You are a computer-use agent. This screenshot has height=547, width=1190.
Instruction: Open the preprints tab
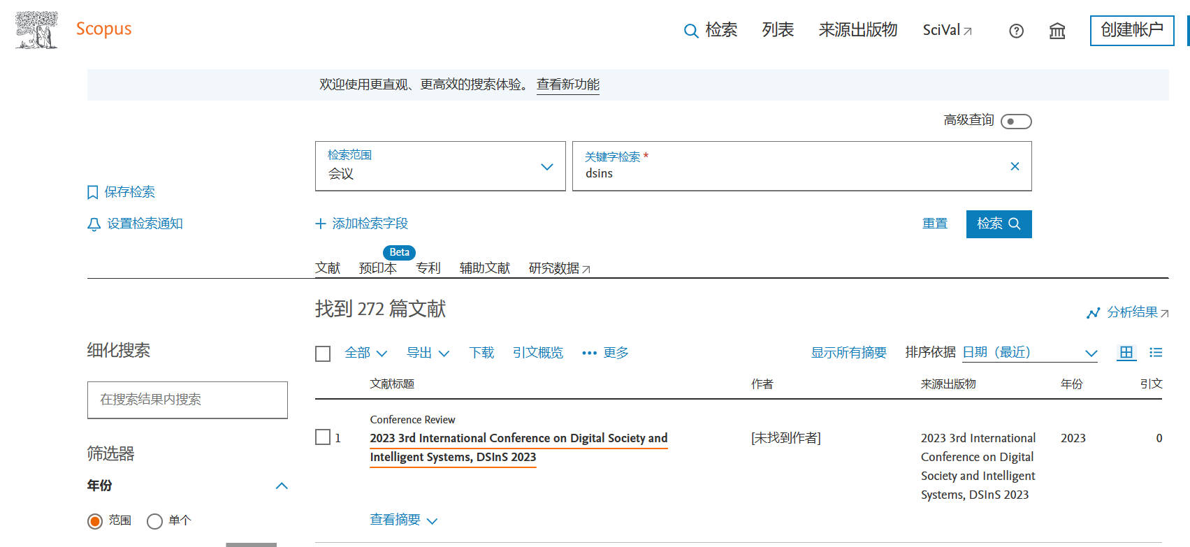377,268
